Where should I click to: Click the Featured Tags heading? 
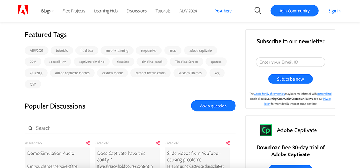click(46, 35)
